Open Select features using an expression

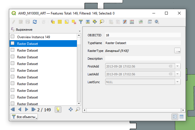point(53,22)
